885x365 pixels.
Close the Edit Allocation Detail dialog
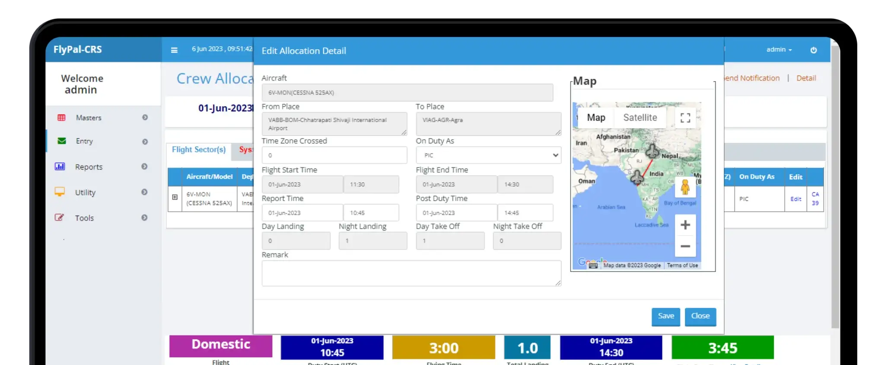[700, 316]
